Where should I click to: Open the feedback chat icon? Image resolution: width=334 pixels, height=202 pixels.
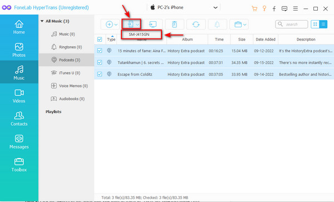pos(284,8)
